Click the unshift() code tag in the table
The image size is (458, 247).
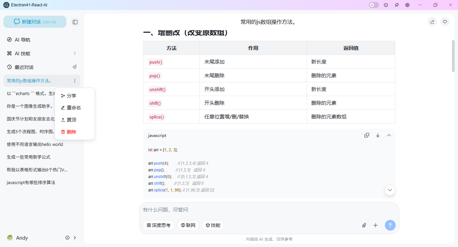158,89
